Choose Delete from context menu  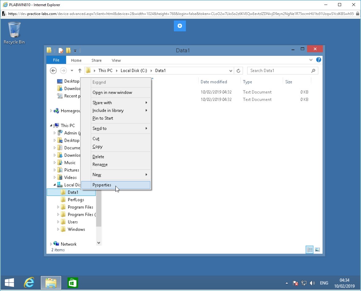(x=116, y=157)
